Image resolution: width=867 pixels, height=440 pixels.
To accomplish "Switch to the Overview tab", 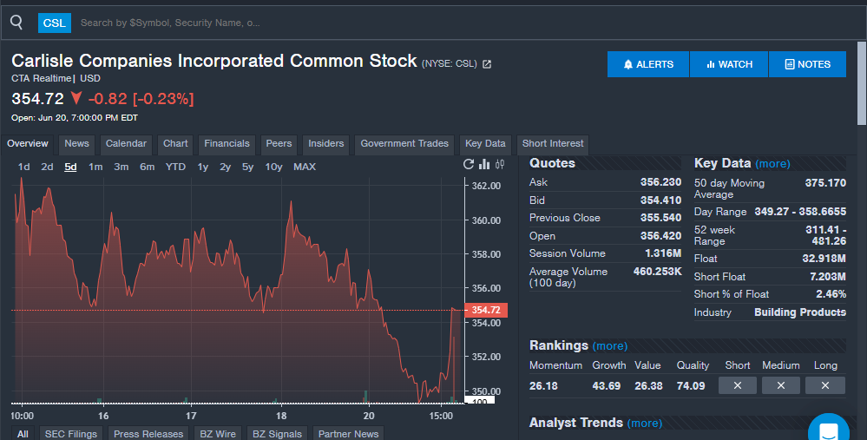I will (x=28, y=144).
